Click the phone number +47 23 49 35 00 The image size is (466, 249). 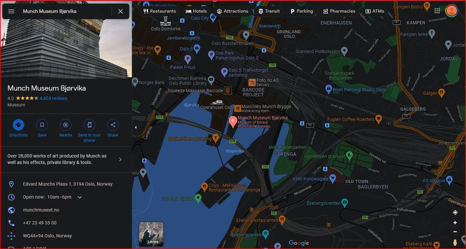click(x=40, y=223)
